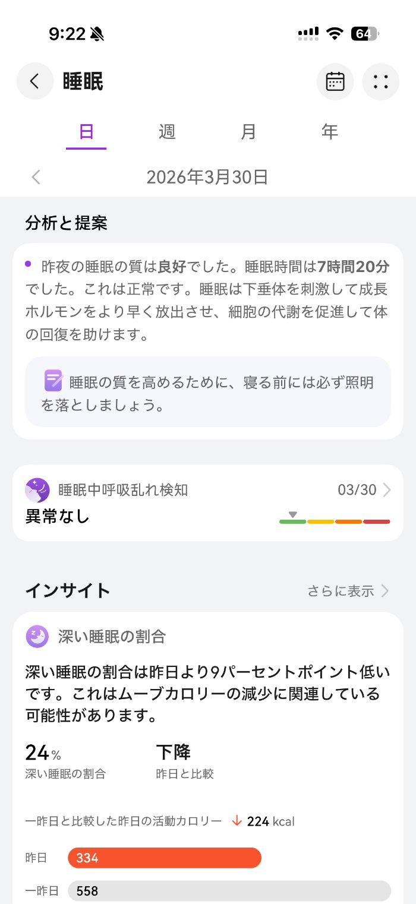Tap the deep sleep ratio icon
This screenshot has height=904, width=416.
coord(37,637)
